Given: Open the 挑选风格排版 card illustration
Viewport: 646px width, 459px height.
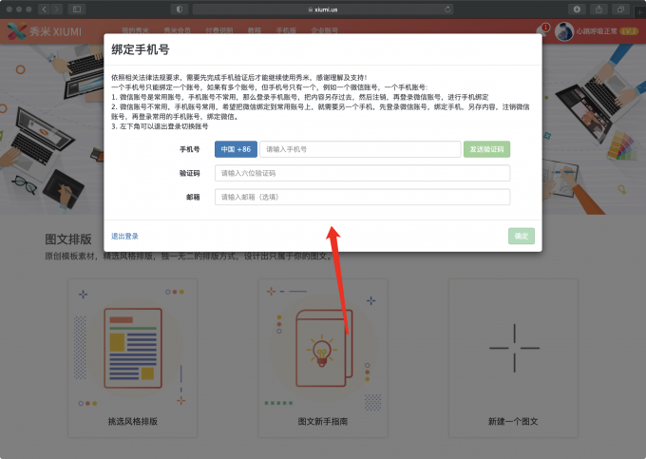Looking at the screenshot, I should tap(133, 348).
